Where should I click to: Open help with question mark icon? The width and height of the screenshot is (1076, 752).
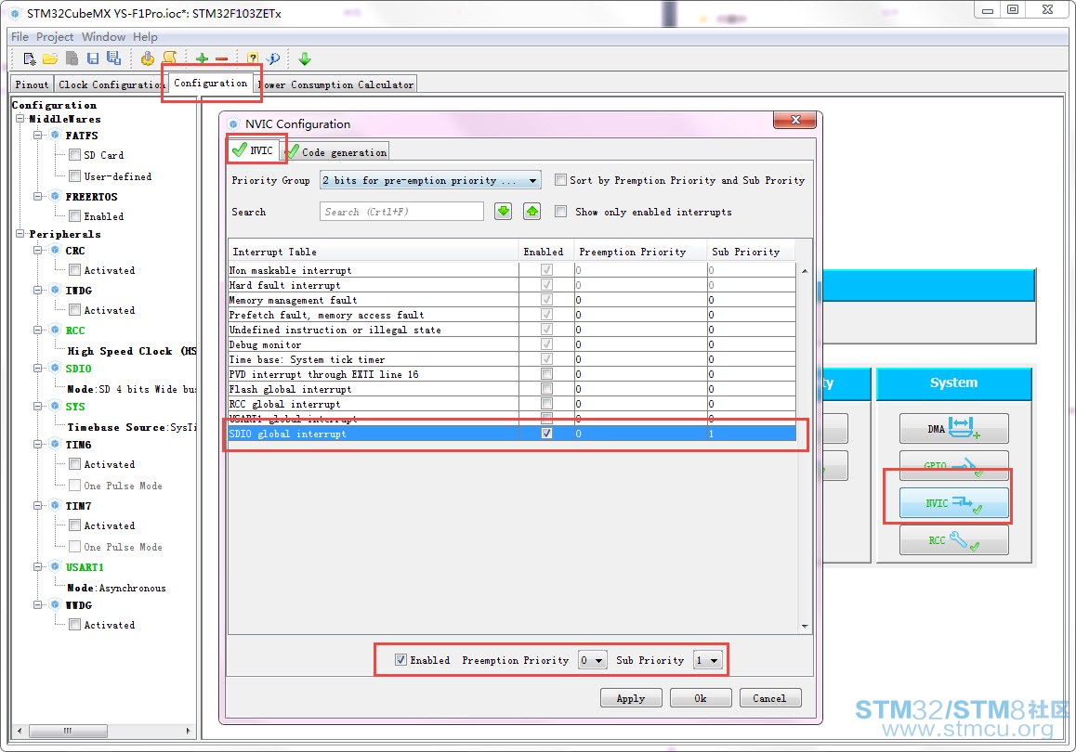(253, 59)
